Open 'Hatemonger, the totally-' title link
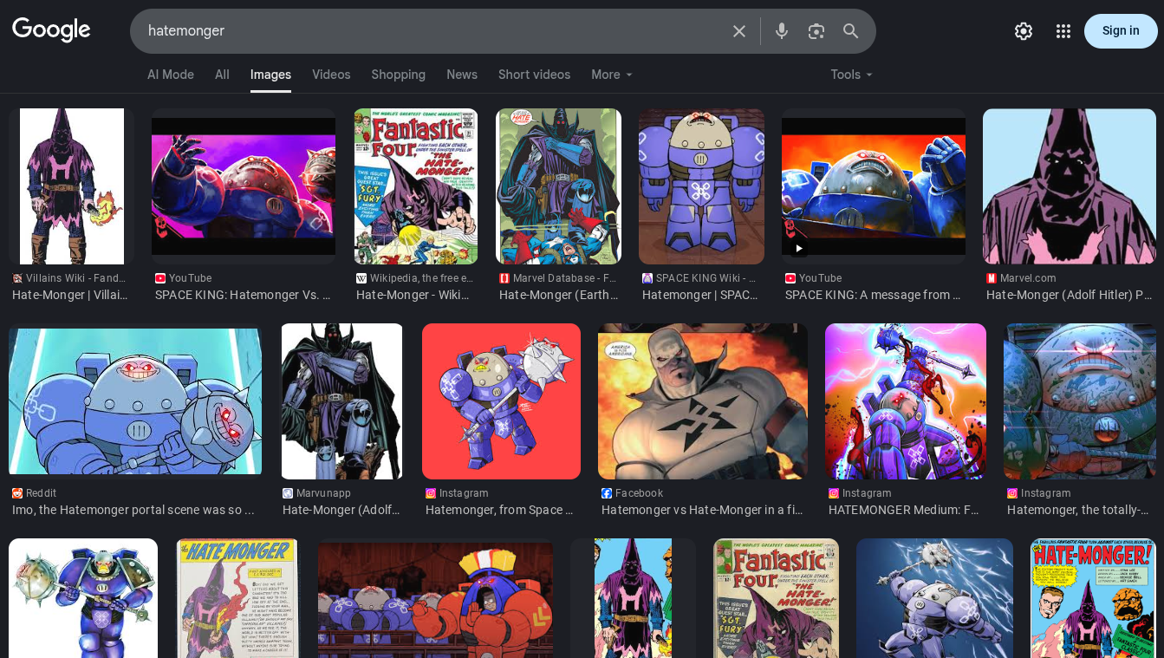1164x658 pixels. click(1078, 510)
